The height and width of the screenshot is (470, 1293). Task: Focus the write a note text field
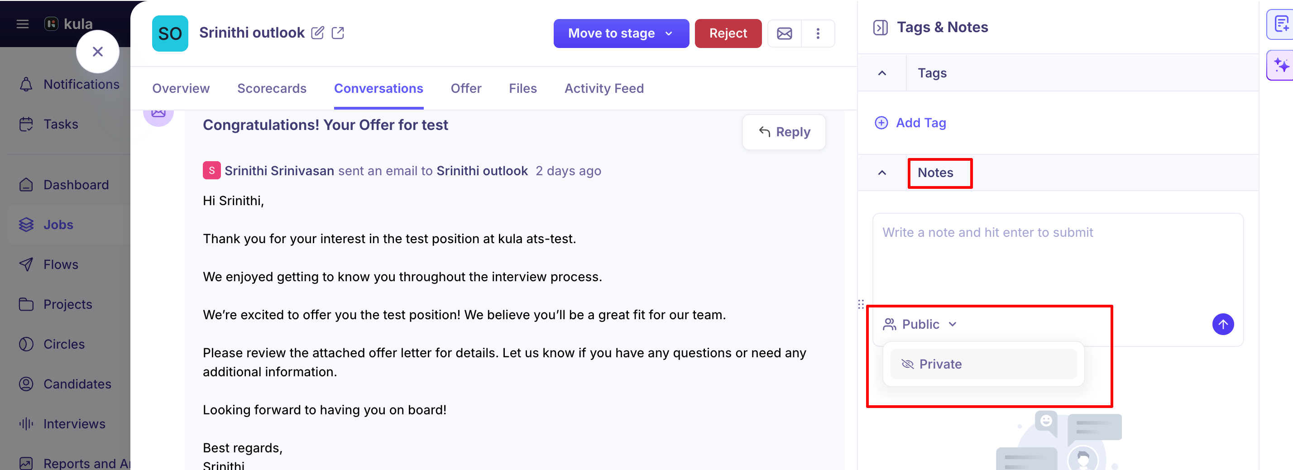(x=1058, y=259)
